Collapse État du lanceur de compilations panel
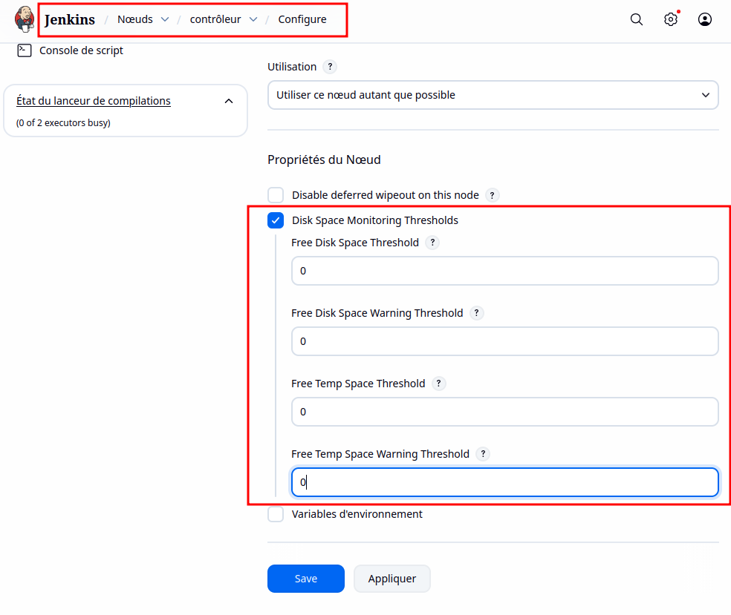The width and height of the screenshot is (731, 615). [229, 101]
